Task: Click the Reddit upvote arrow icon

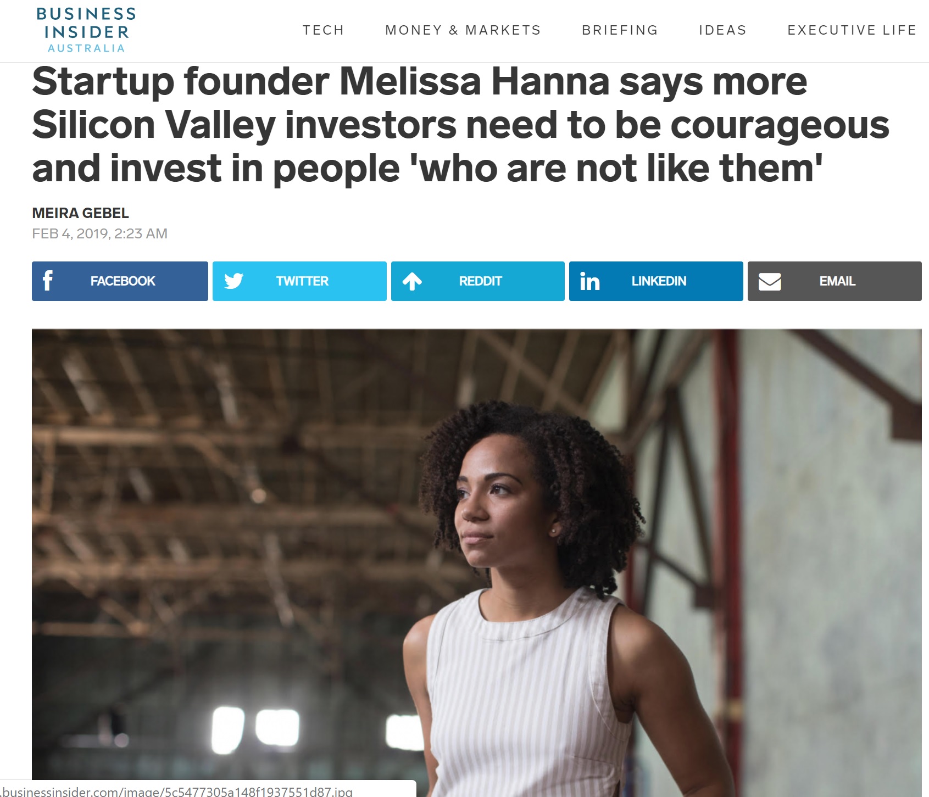Action: (412, 281)
